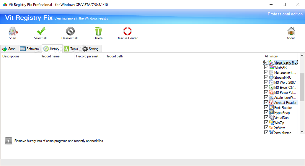Select the History tab

coord(52,49)
